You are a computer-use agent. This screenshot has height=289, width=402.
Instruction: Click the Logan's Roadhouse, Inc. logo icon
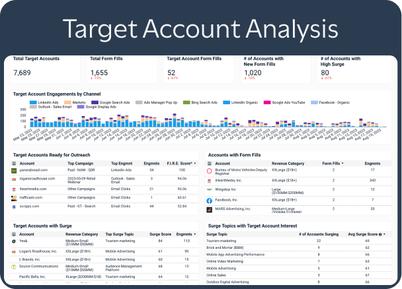coord(14,251)
